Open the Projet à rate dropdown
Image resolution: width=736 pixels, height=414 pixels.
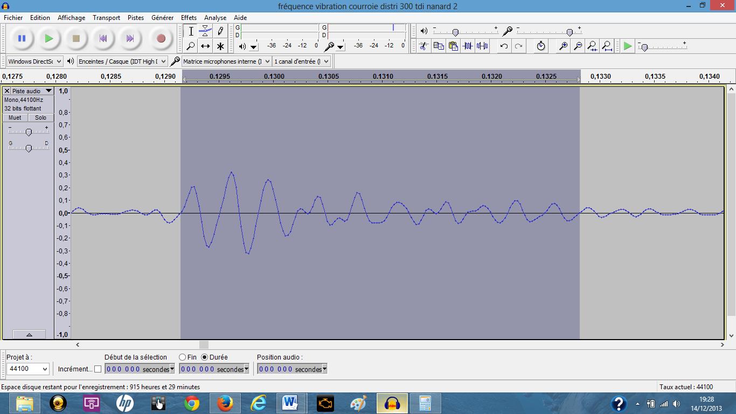click(x=28, y=369)
